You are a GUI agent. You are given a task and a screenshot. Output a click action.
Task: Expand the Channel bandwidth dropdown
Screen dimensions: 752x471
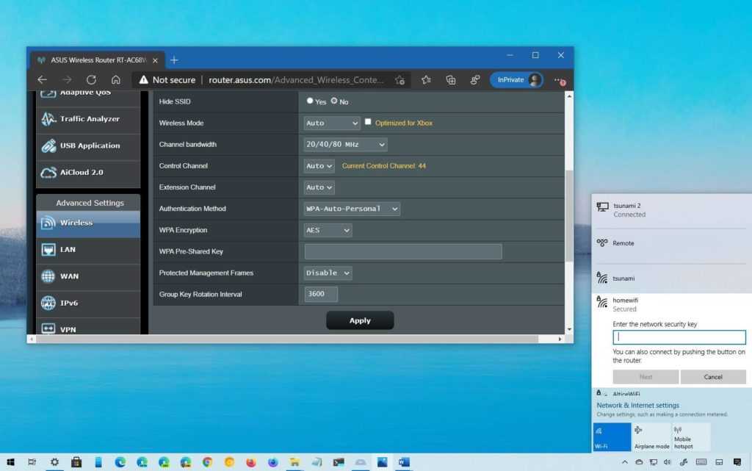345,145
